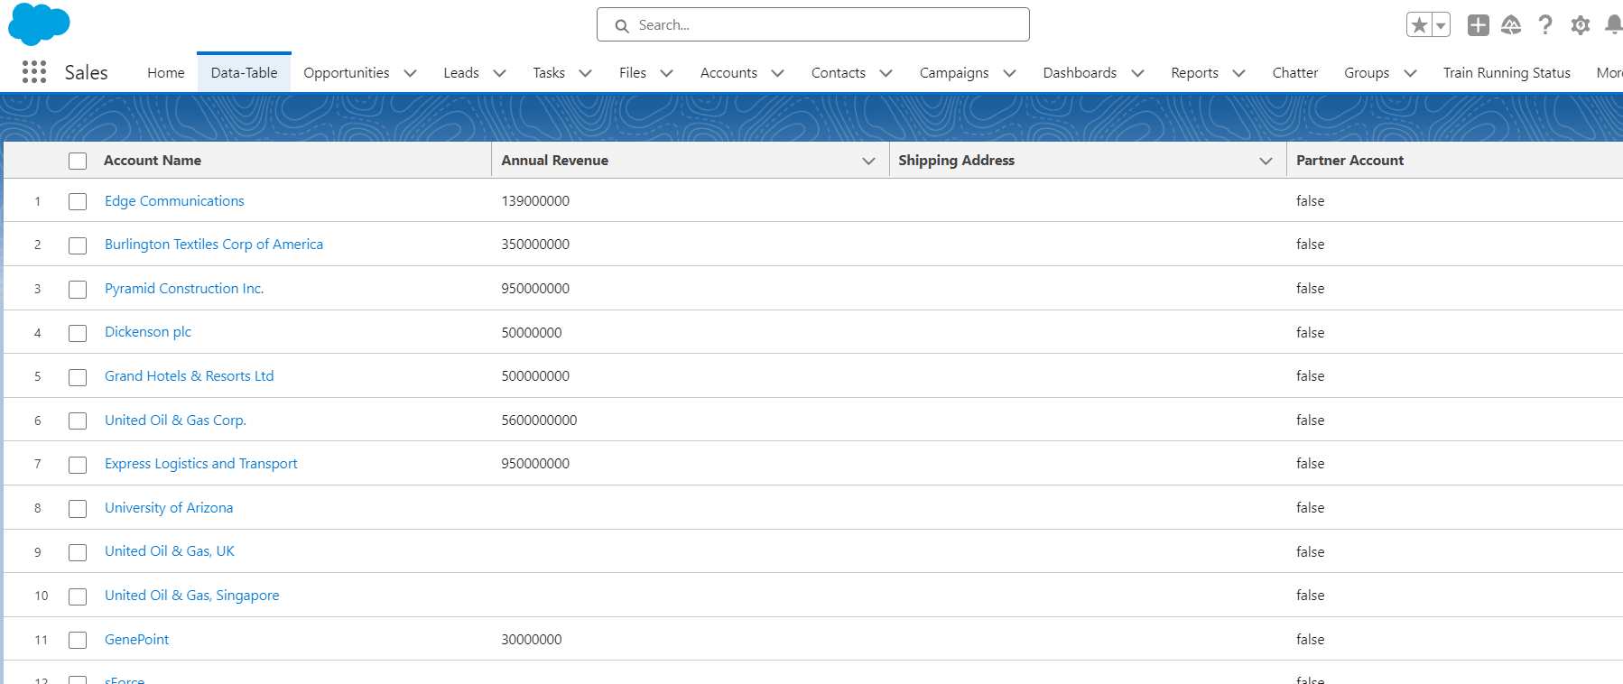Expand the Contacts tab dropdown chevron
The width and height of the screenshot is (1623, 684).
(886, 73)
